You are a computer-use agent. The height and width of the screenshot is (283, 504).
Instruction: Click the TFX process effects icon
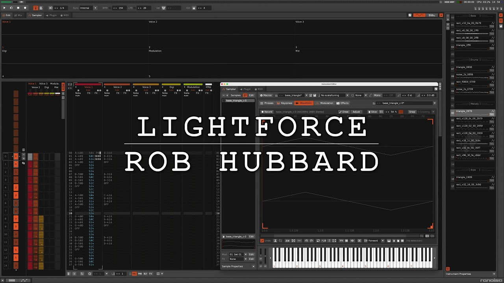pos(341,241)
